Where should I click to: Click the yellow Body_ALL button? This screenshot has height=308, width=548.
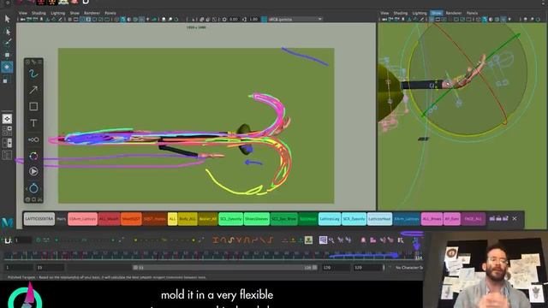188,219
